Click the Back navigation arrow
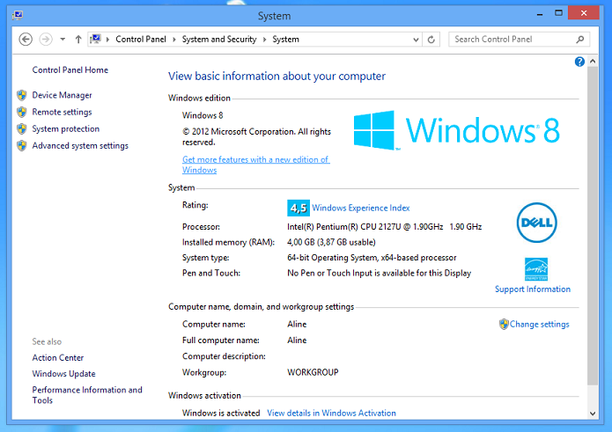 click(26, 40)
